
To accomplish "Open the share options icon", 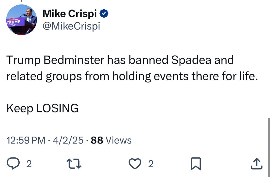I will (257, 164).
